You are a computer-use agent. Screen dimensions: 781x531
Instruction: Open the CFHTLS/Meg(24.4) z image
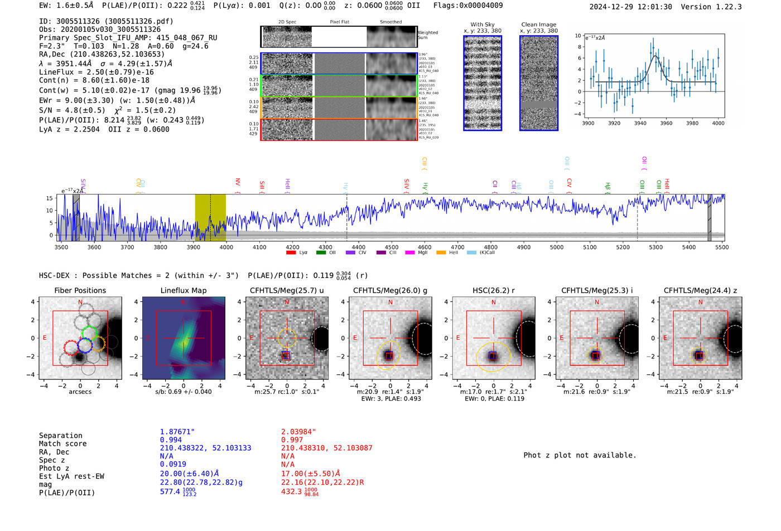point(701,338)
